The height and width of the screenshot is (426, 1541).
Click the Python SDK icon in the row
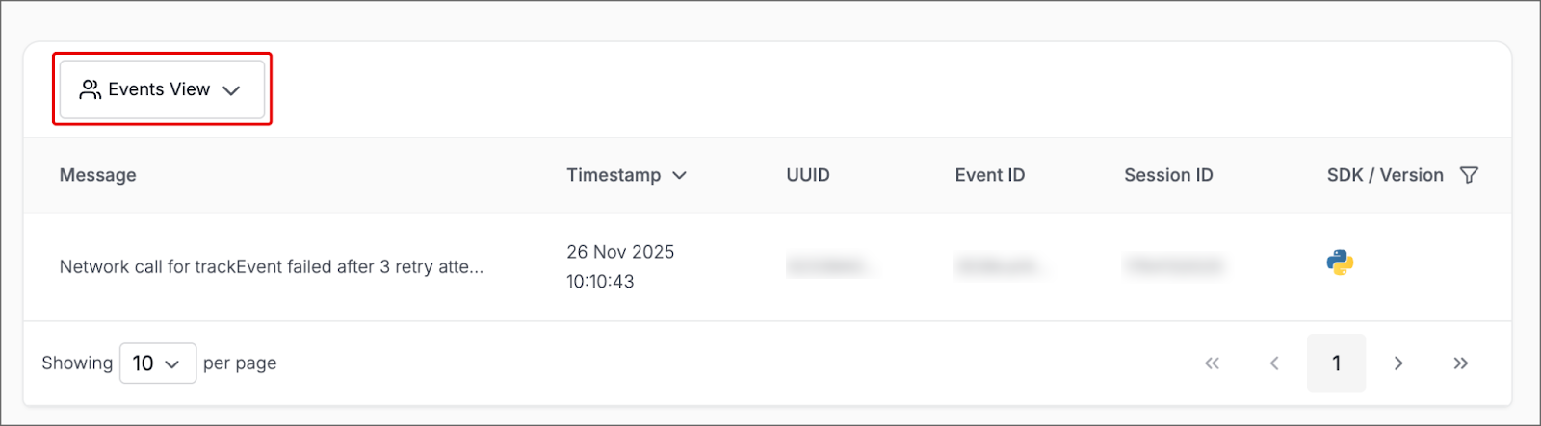1340,263
